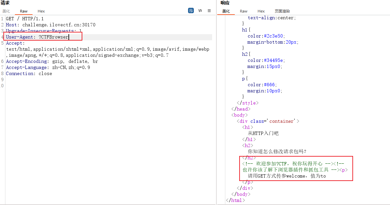
Task: Click the color:#666 value
Action: (x=270, y=85)
